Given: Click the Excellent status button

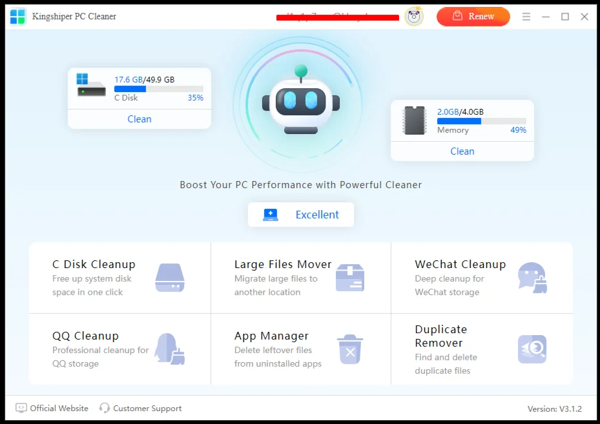Looking at the screenshot, I should coord(301,215).
